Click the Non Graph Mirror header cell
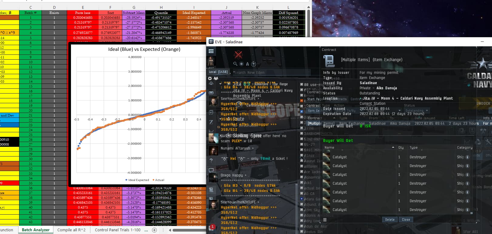The image size is (492, 234). click(257, 13)
